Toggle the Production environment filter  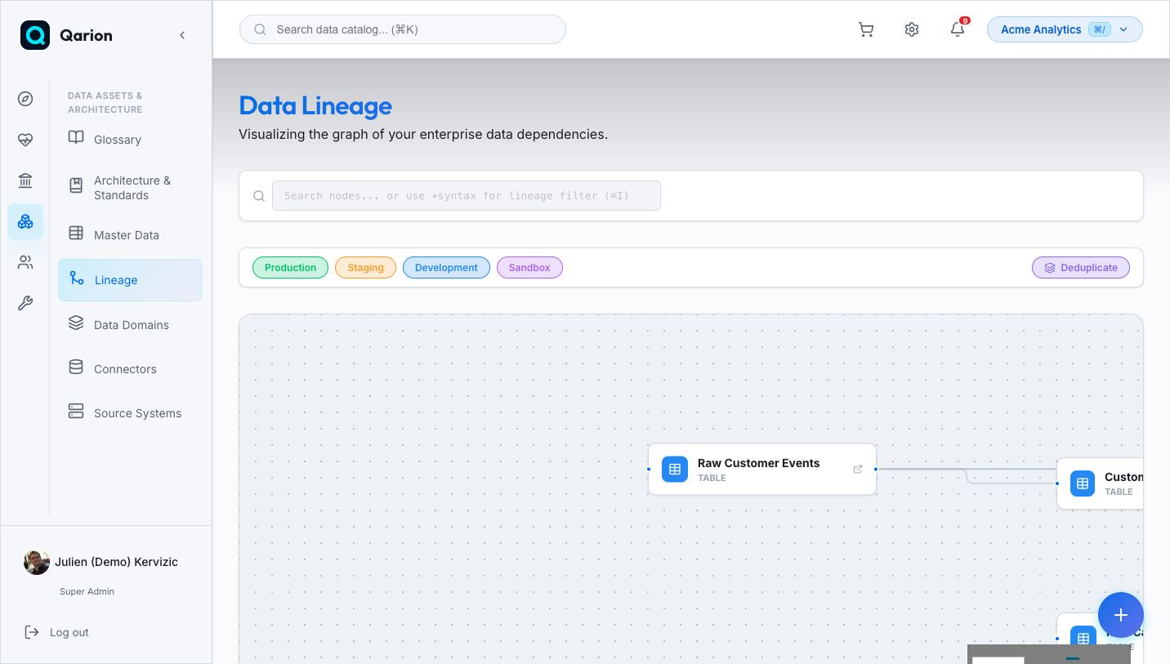(x=290, y=268)
